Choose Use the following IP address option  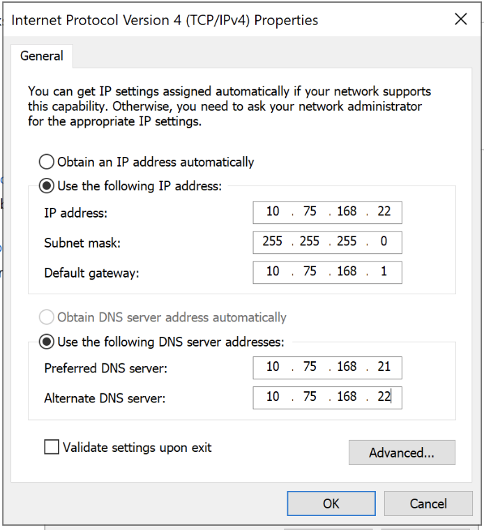(x=47, y=186)
